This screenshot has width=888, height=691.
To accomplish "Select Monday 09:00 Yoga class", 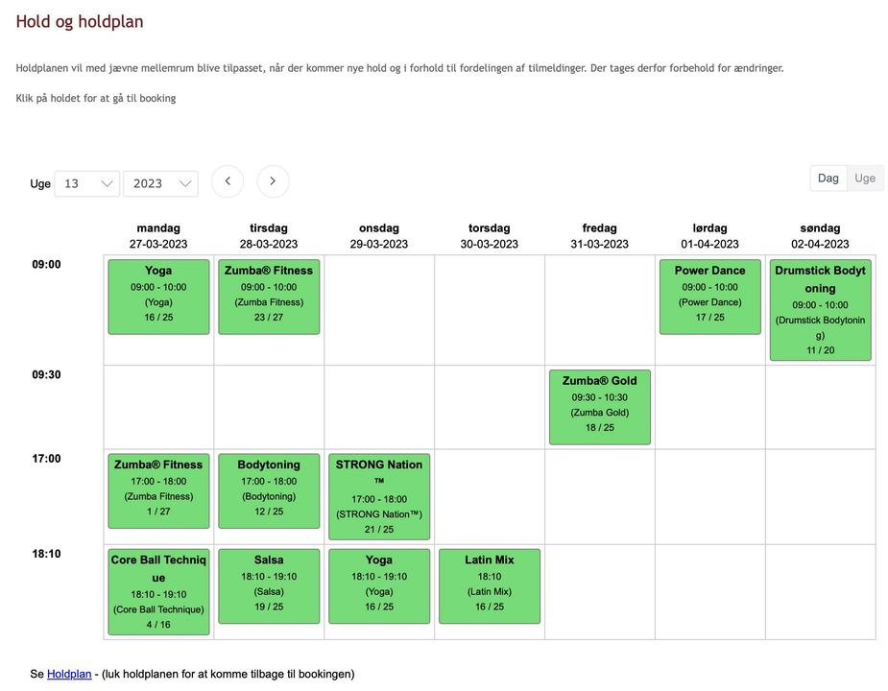I will click(x=158, y=297).
